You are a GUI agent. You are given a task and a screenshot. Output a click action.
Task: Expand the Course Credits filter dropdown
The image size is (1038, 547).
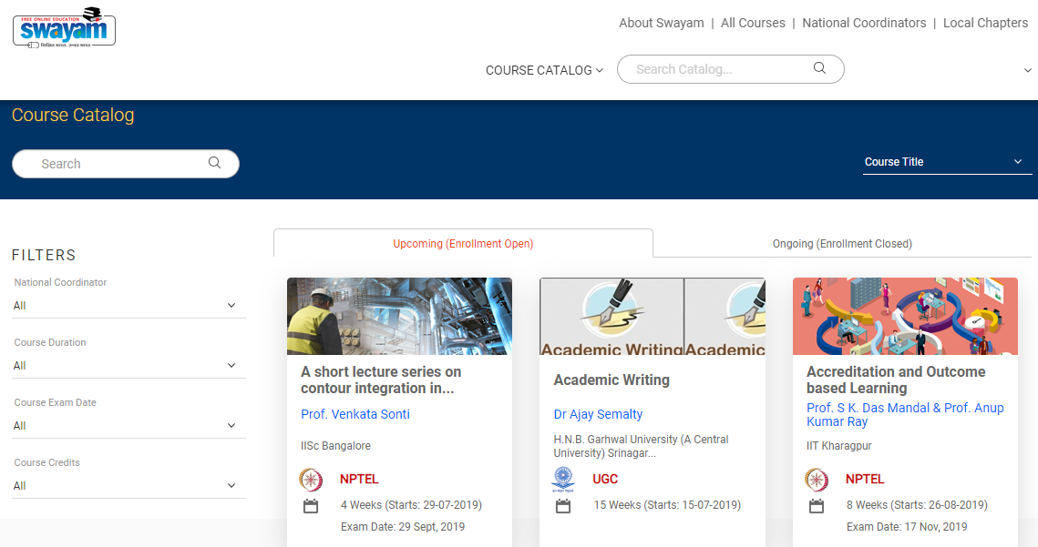128,486
